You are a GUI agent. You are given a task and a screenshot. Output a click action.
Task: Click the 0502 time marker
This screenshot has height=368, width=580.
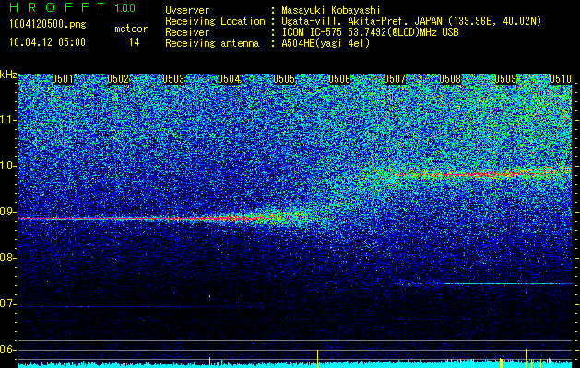click(x=118, y=79)
